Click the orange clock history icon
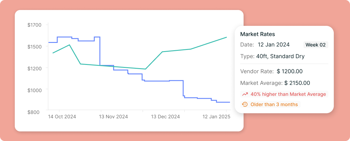 pos(245,104)
